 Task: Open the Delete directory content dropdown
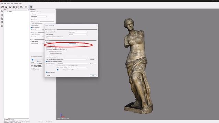pyautogui.click(x=78, y=68)
